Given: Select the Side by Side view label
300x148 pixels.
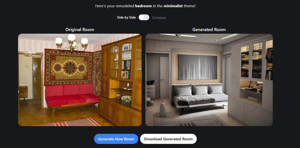Looking at the screenshot, I should click(126, 17).
